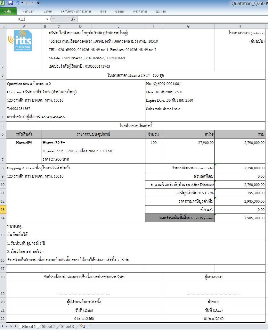Click the 'No. :Q.6009-0001/001' quotation number text
This screenshot has width=268, height=335.
(x=163, y=84)
